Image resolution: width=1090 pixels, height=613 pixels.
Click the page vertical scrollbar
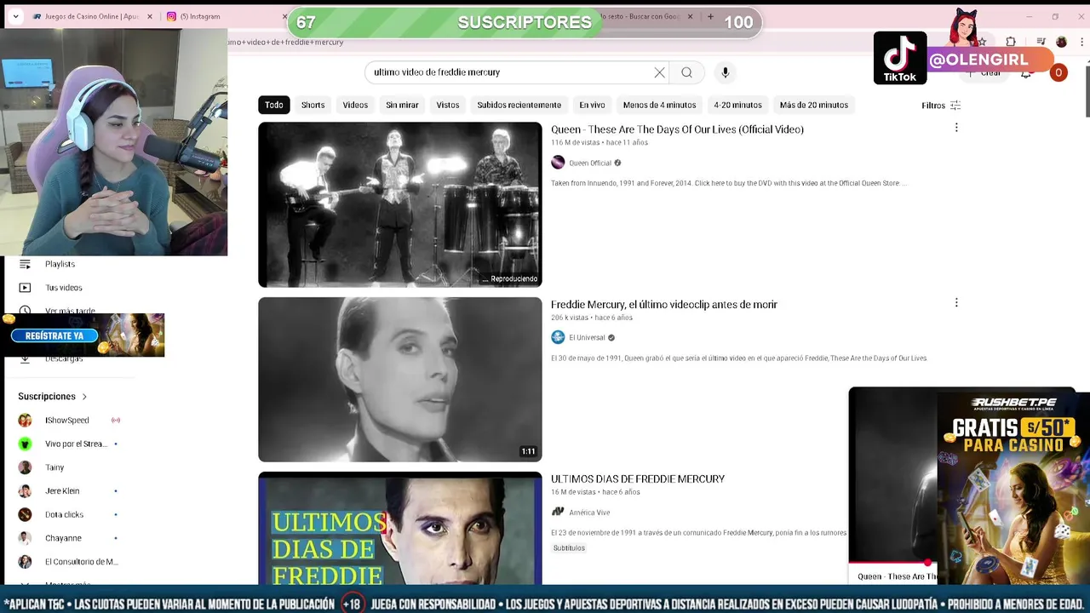click(x=1087, y=89)
